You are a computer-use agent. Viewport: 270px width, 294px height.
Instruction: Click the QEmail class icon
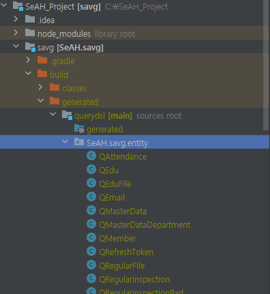point(91,197)
